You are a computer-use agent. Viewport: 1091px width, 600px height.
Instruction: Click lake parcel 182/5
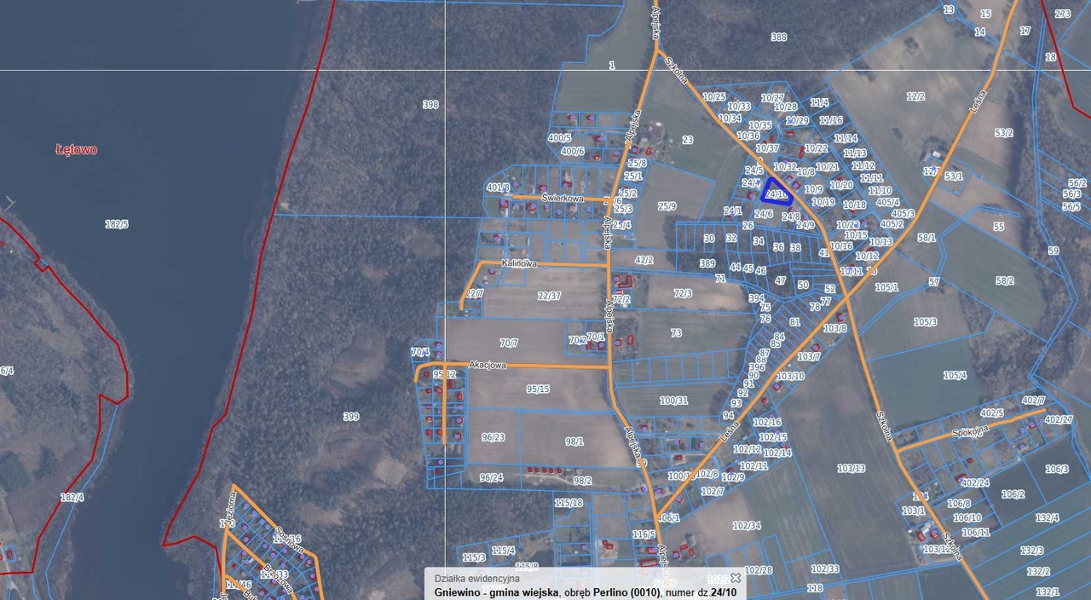(x=117, y=224)
